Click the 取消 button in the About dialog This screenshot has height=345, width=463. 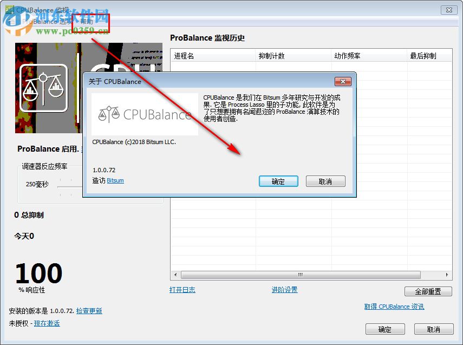click(325, 181)
